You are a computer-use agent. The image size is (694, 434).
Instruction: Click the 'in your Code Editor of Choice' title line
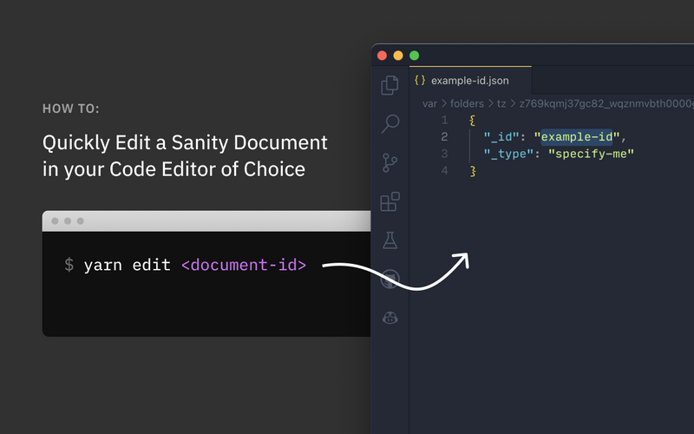[x=174, y=169]
